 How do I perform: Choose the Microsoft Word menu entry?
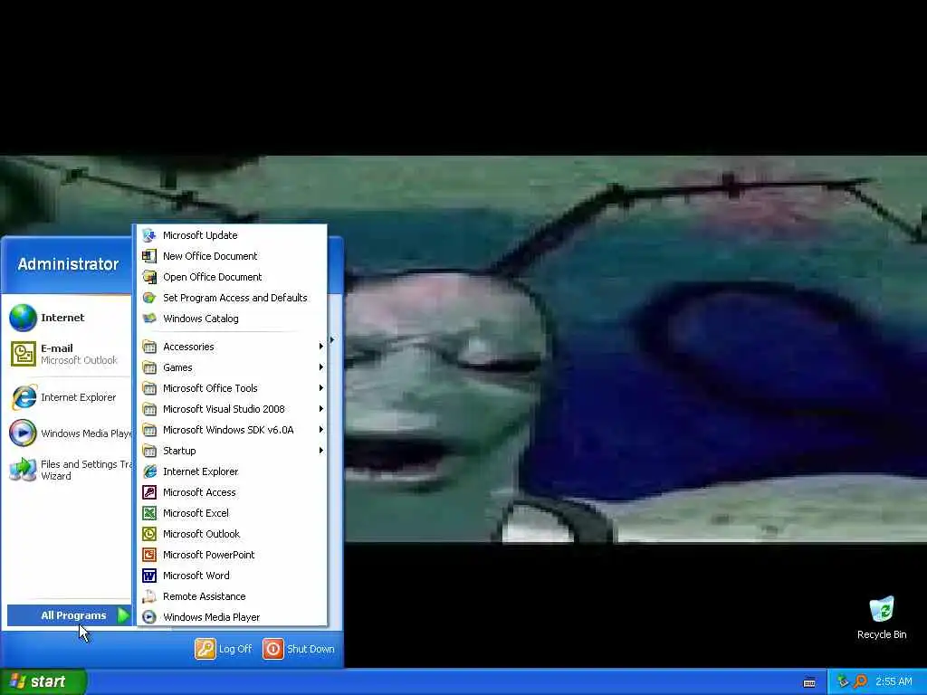(232, 576)
